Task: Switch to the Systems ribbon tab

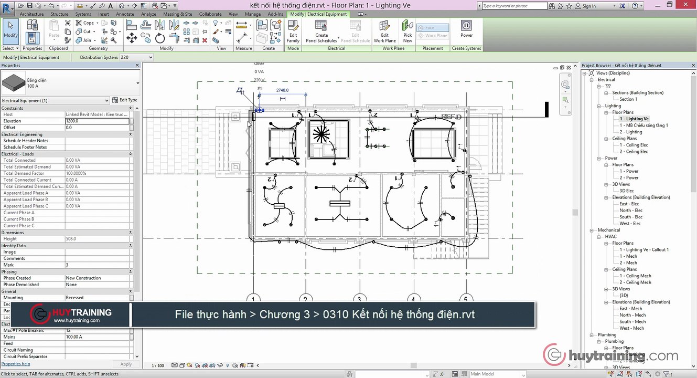Action: point(83,14)
